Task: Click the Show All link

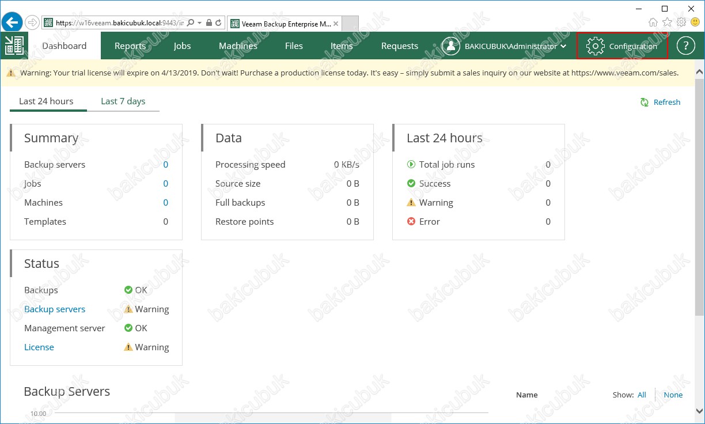Action: (x=642, y=395)
